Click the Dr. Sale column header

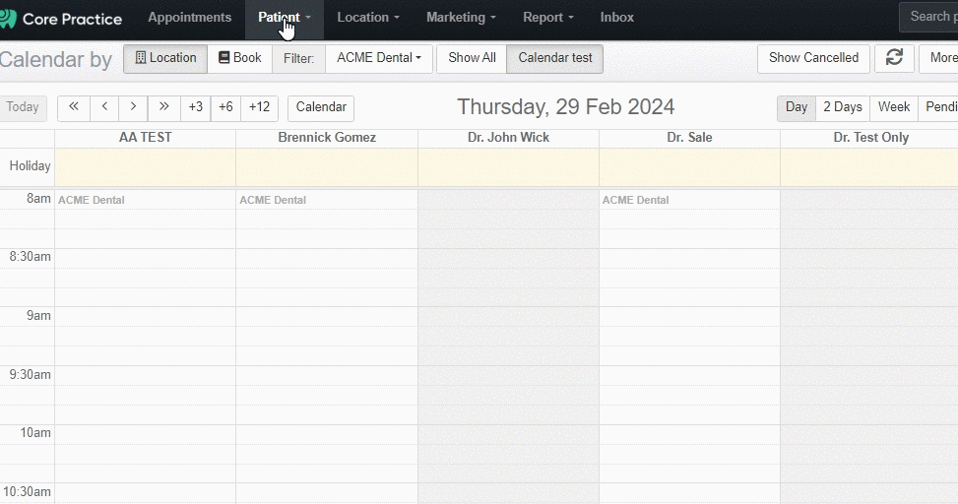click(689, 138)
